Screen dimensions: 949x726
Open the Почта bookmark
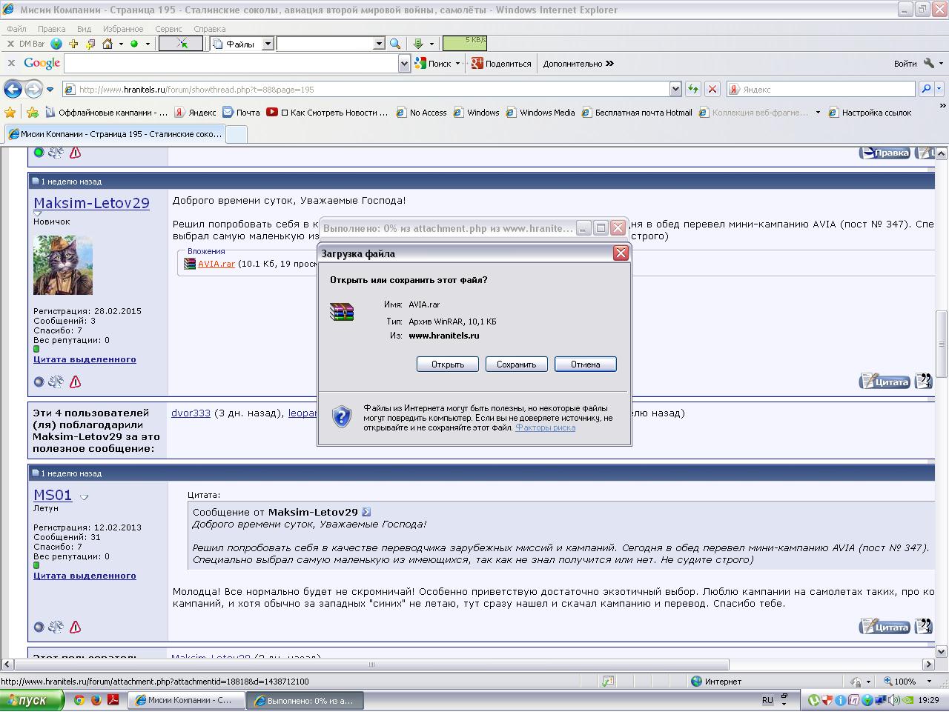[242, 113]
